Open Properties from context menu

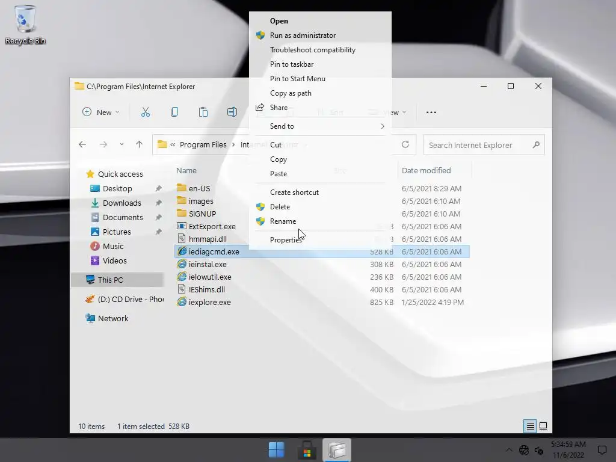pos(320,239)
